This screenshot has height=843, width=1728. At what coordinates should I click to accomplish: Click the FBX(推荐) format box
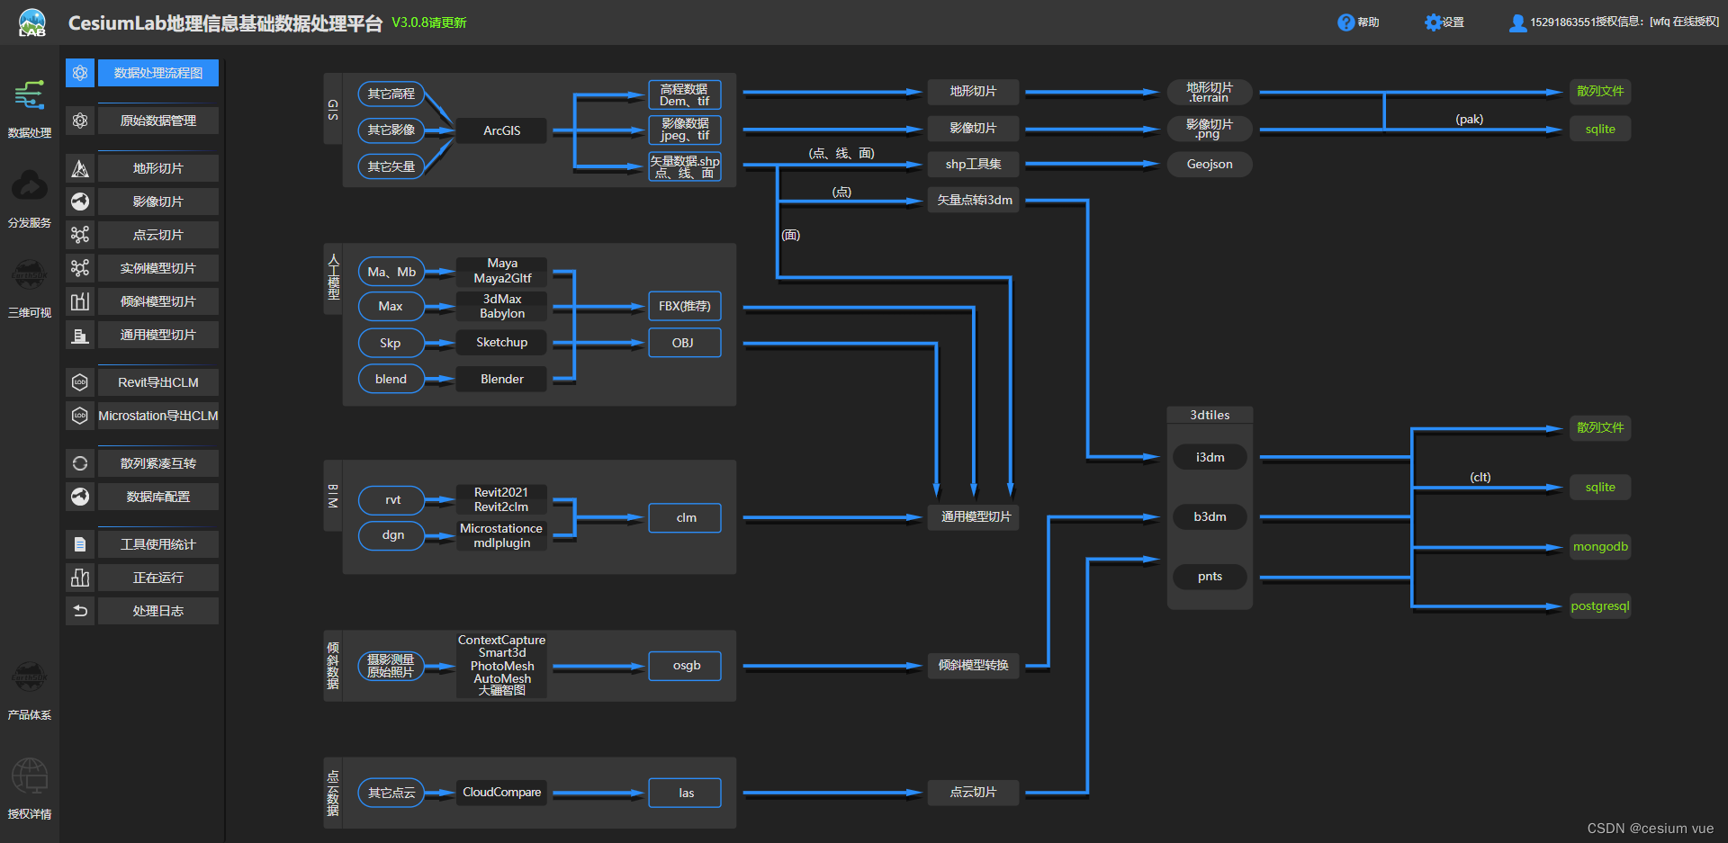click(685, 306)
